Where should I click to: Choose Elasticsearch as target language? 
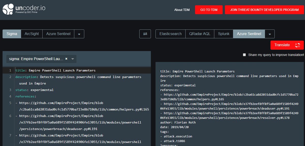pyautogui.click(x=171, y=34)
